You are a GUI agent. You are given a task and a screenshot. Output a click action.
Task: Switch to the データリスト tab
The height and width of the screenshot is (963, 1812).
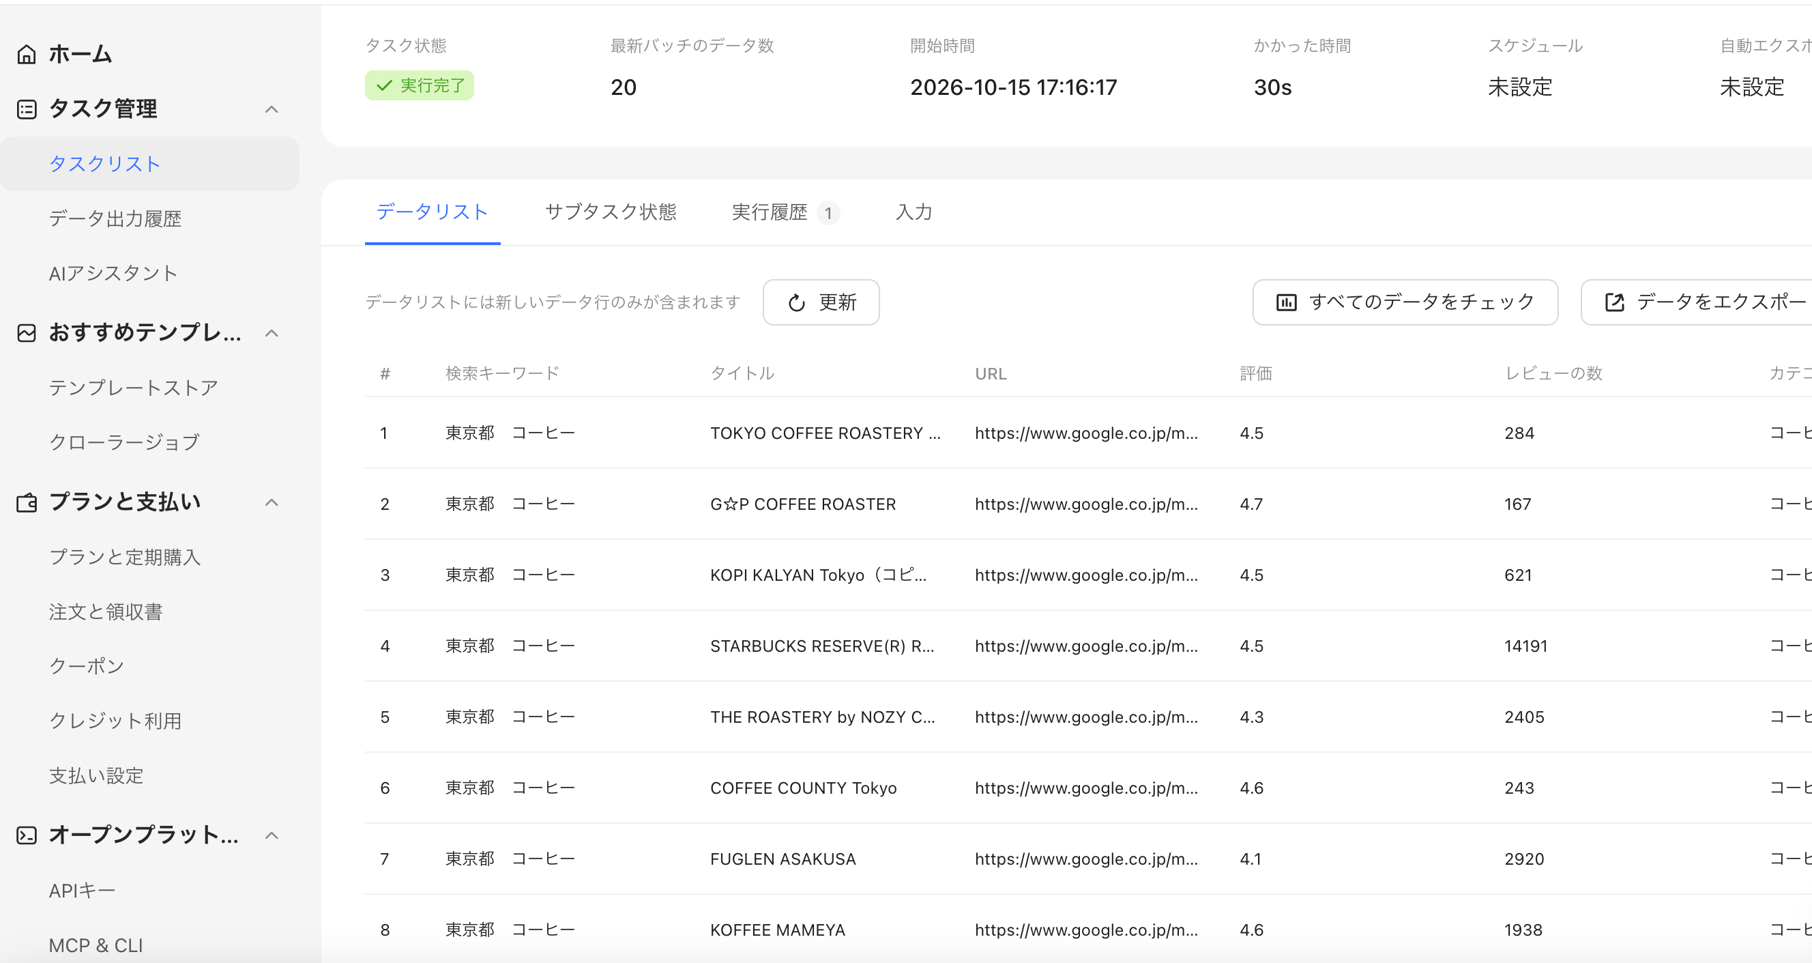coord(432,212)
